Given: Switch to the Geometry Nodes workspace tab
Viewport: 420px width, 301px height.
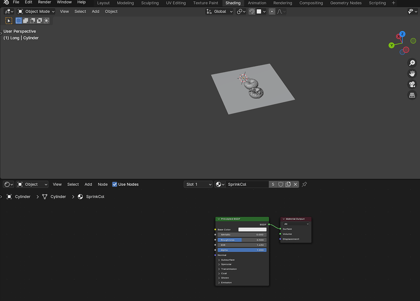Looking at the screenshot, I should point(345,3).
